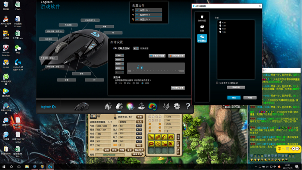Open surface tuning icon in toolbar

tap(141, 107)
